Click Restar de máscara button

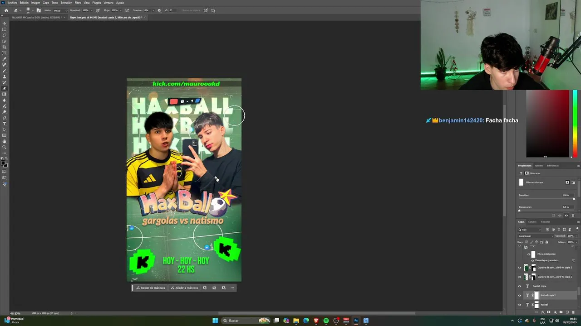[151, 288]
